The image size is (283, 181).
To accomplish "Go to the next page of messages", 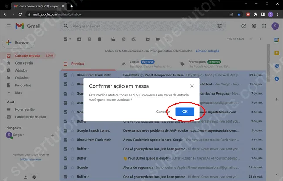I will 260,39.
